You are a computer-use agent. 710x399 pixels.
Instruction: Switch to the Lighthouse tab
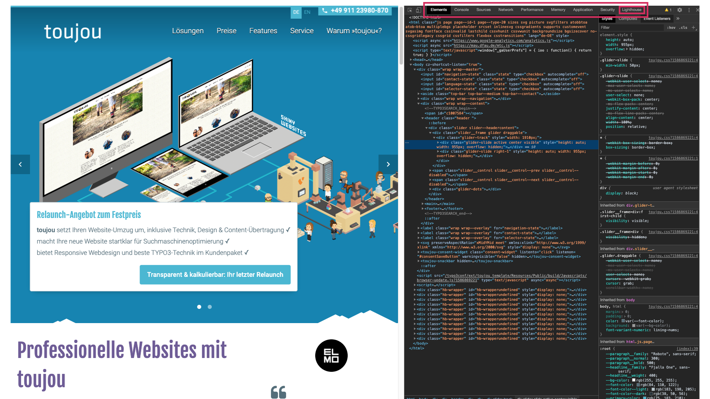(x=632, y=10)
